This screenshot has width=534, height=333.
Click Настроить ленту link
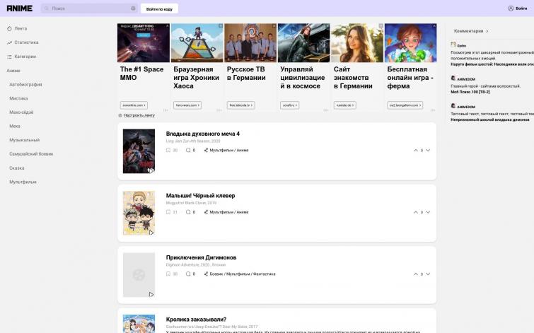139,115
